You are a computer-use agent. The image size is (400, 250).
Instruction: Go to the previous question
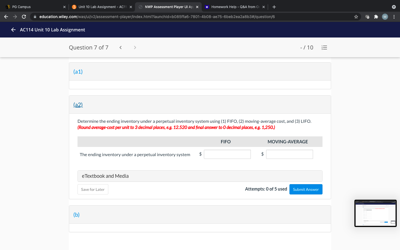(121, 47)
